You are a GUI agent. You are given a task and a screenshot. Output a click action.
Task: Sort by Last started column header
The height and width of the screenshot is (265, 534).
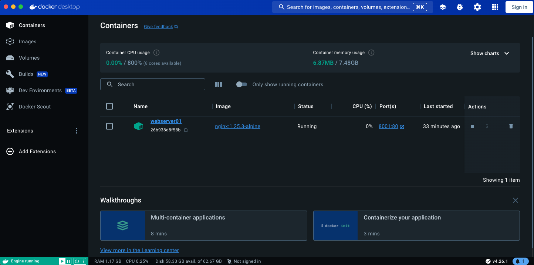tap(438, 106)
